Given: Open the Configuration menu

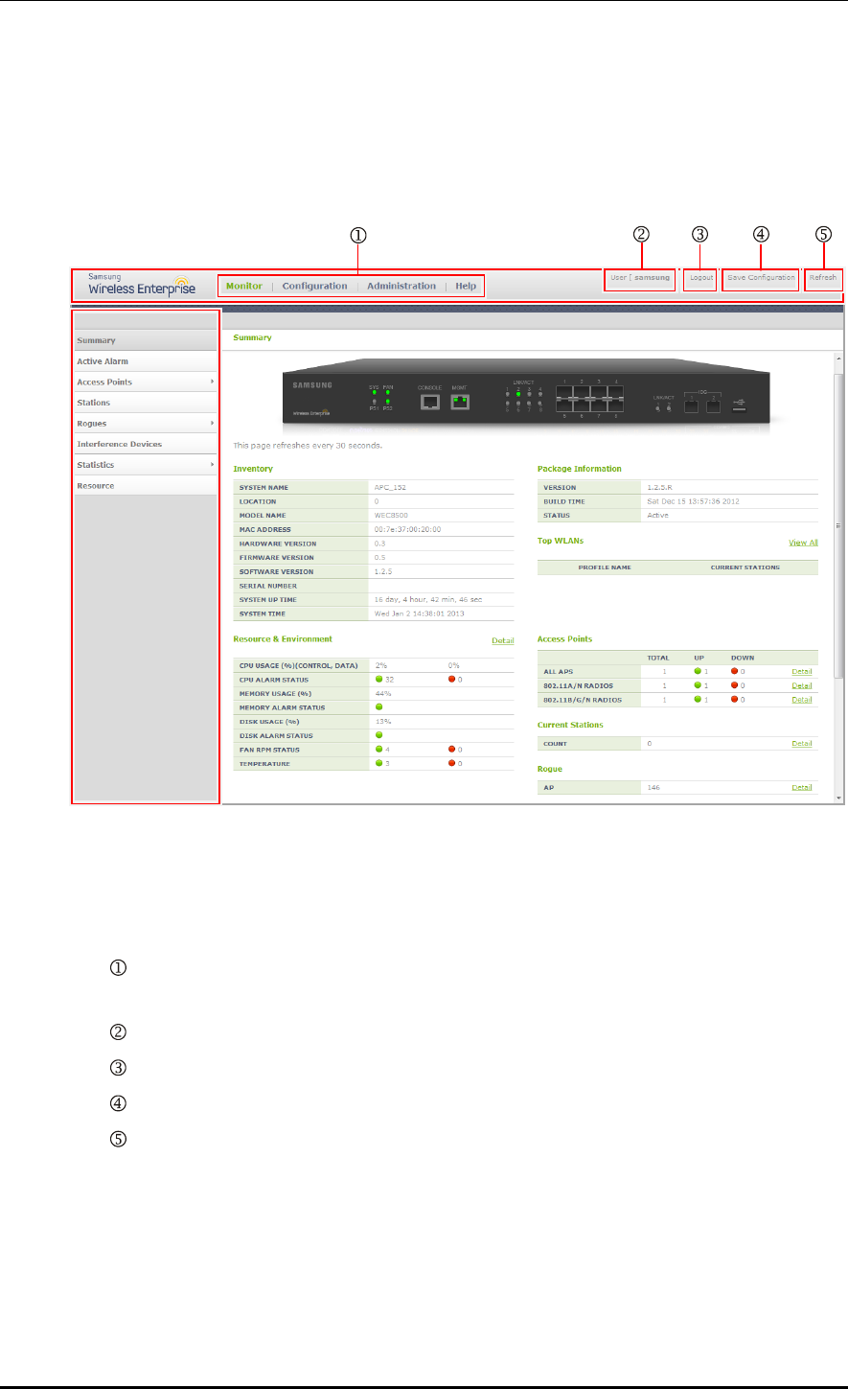Looking at the screenshot, I should [x=314, y=286].
